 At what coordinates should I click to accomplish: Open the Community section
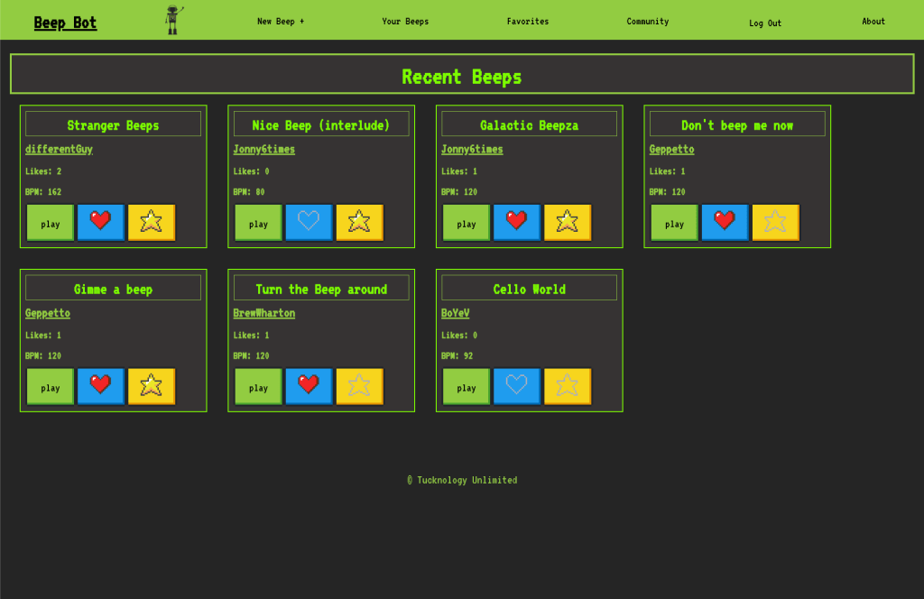click(x=648, y=22)
